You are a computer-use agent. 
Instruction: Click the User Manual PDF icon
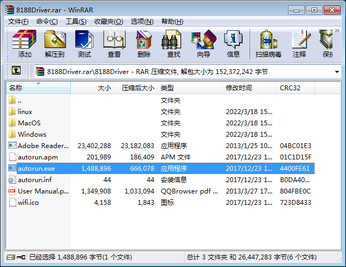[x=12, y=191]
